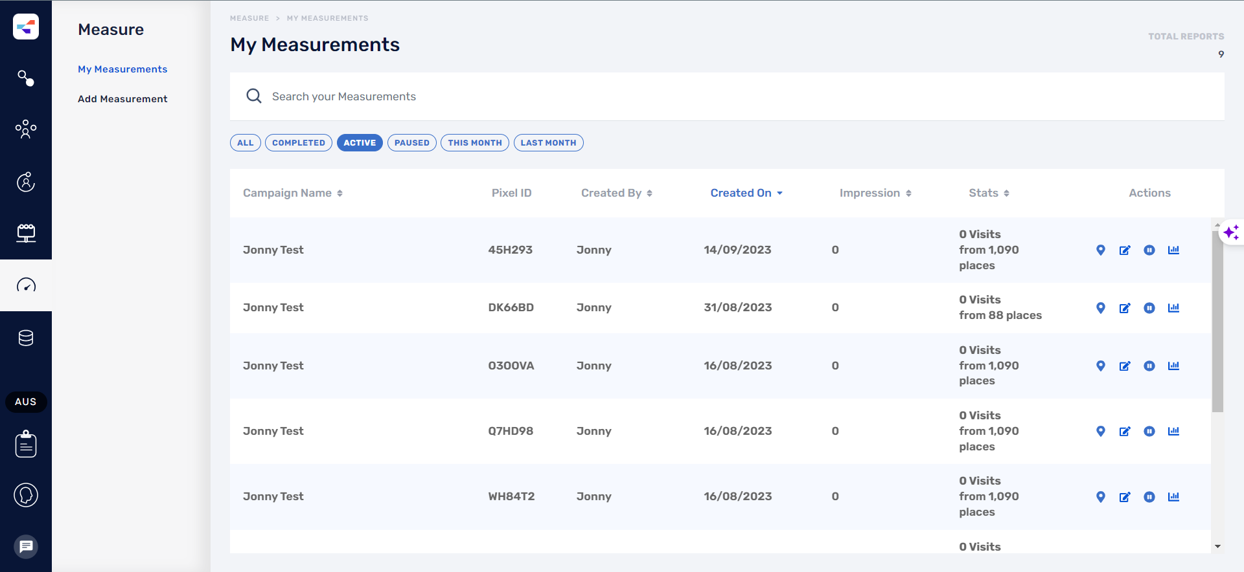Screen dimensions: 1244x572
Task: Sort the table by Campaign Name
Action: [293, 193]
